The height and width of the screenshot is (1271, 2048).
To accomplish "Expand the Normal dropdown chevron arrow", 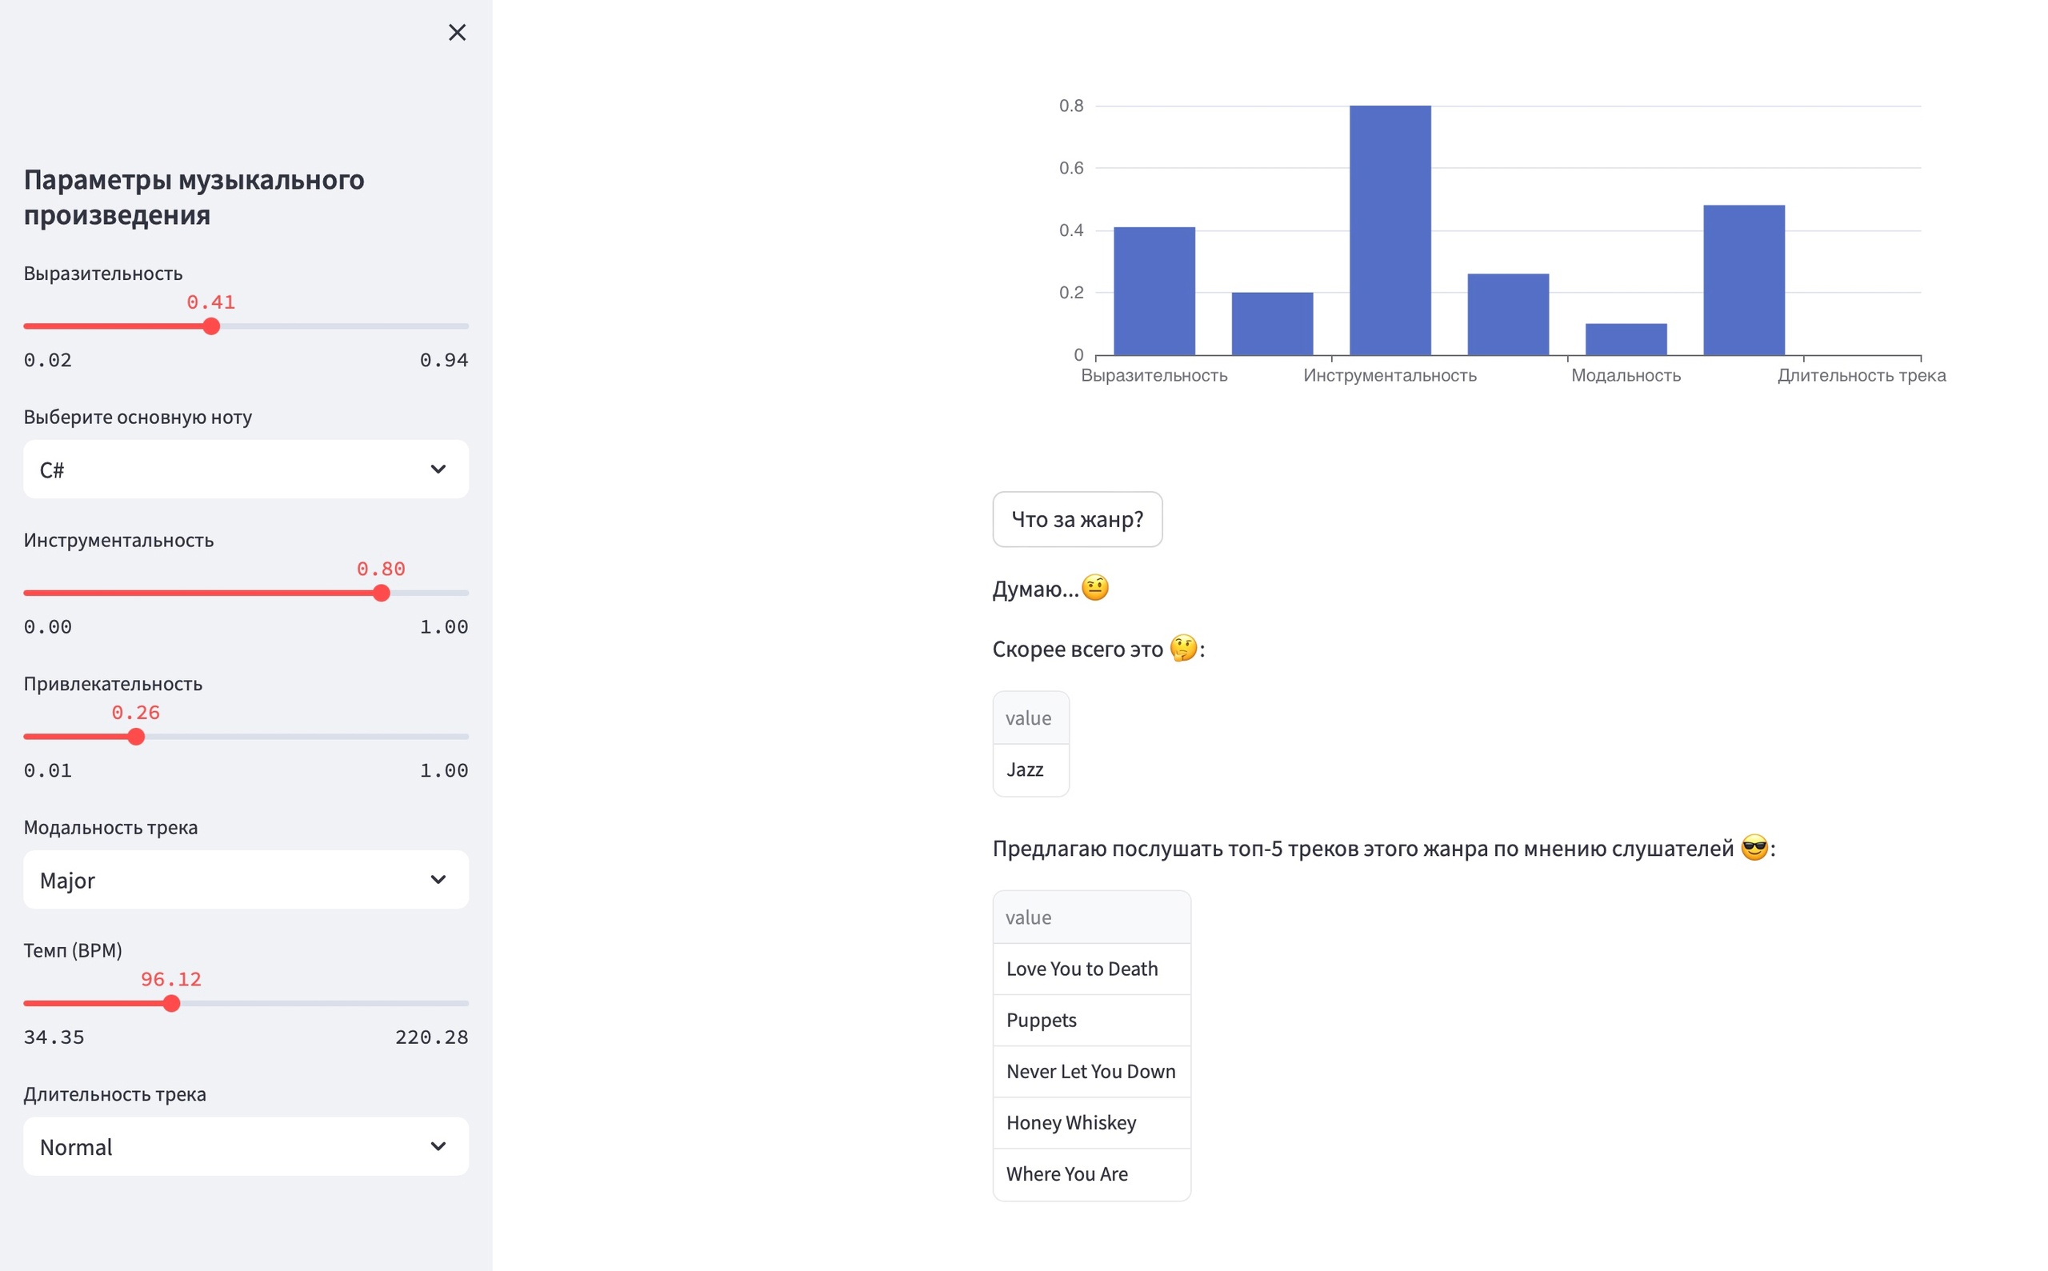I will point(438,1145).
